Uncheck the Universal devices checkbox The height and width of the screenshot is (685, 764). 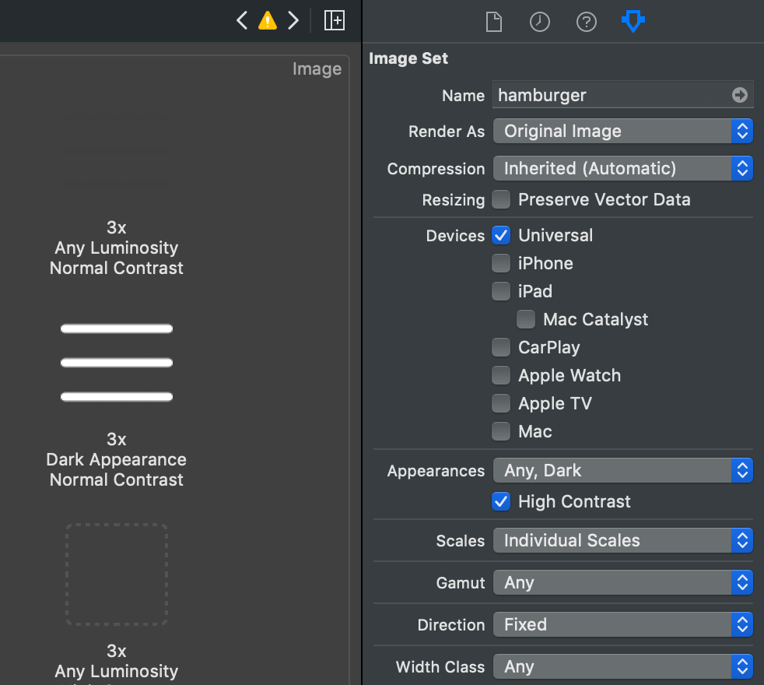[x=502, y=236]
